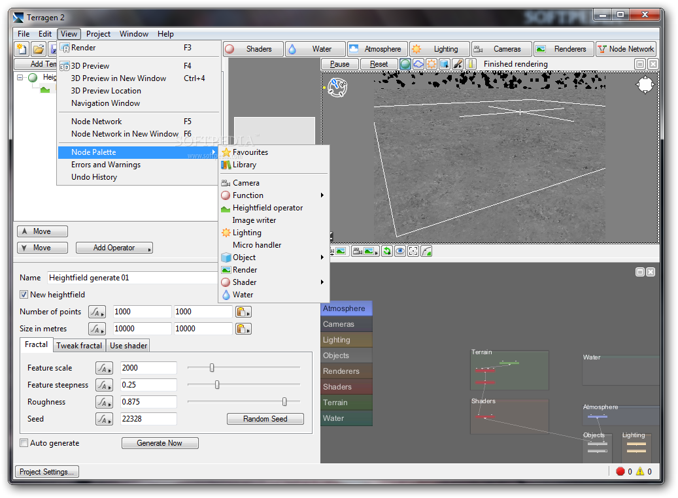Click the Random Seed button
The image size is (678, 498).
coord(265,419)
